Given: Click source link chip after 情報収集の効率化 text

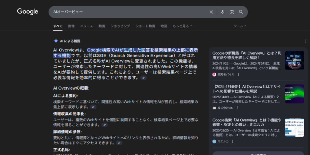Looking at the screenshot, I should tap(104, 125).
